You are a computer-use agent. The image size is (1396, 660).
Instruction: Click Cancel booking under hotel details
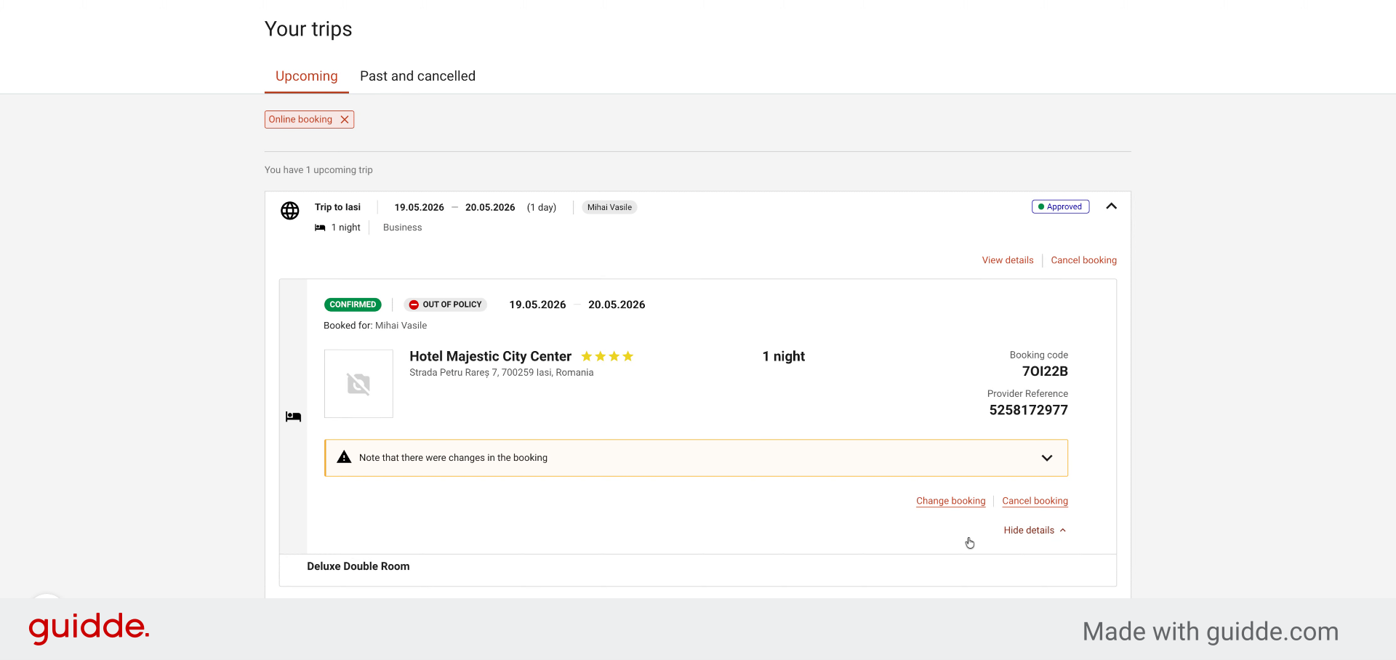coord(1035,501)
